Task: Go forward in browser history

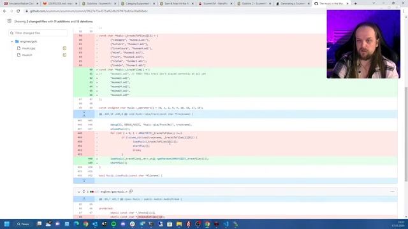Action: tap(11, 11)
